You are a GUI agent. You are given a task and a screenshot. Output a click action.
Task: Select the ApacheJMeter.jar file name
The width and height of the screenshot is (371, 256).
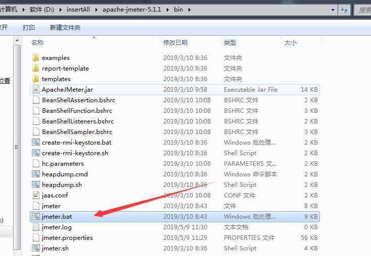[x=67, y=90]
